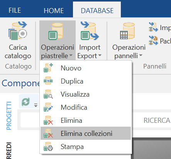171x159 pixels.
Task: Collapse the Operazioni piastrelle dropdown arrow
Action: pos(71,55)
